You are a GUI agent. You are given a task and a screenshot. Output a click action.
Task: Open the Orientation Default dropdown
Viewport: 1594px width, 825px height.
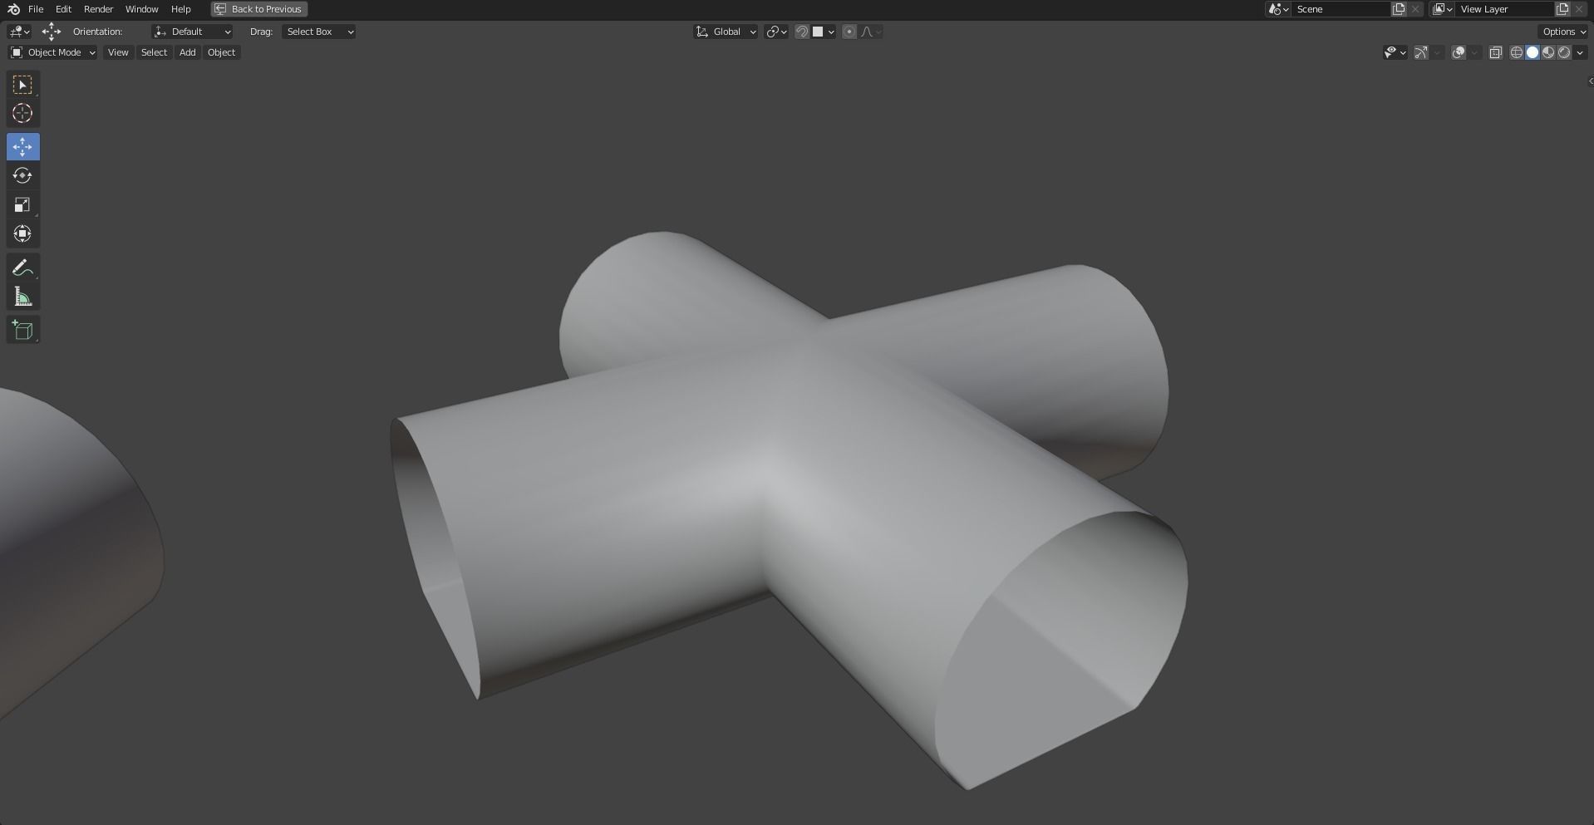pyautogui.click(x=193, y=32)
